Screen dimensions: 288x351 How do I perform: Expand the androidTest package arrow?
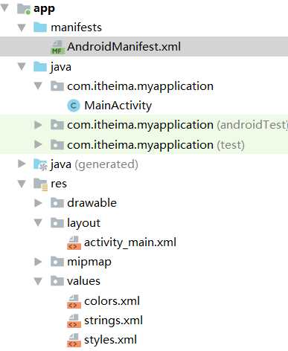[x=38, y=125]
